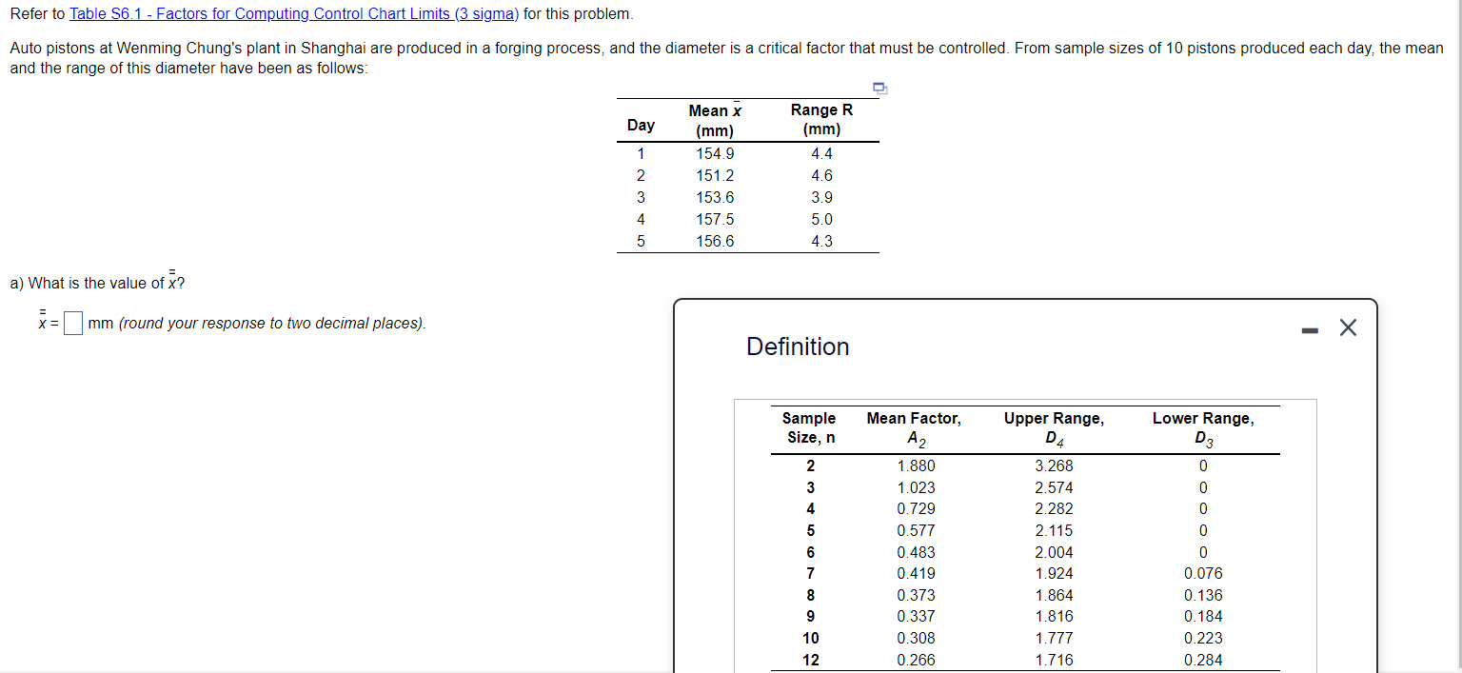1462x673 pixels.
Task: Click the double-bar x̿ symbol in question a
Action: (x=171, y=280)
